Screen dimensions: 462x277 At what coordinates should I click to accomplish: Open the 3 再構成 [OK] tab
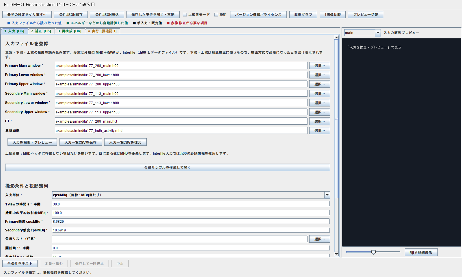click(70, 31)
